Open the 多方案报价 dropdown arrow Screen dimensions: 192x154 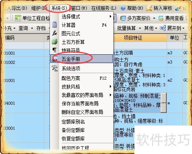(x=154, y=18)
